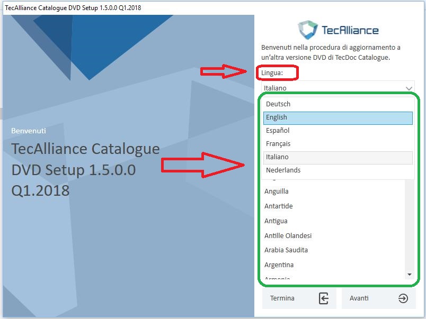Click the Termina button to exit setup
This screenshot has width=426, height=319.
[299, 298]
